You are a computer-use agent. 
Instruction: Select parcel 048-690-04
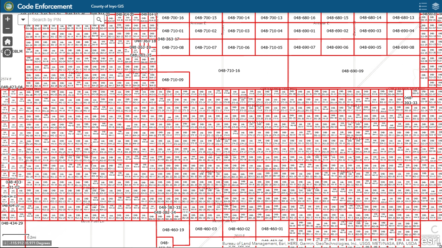[403, 31]
